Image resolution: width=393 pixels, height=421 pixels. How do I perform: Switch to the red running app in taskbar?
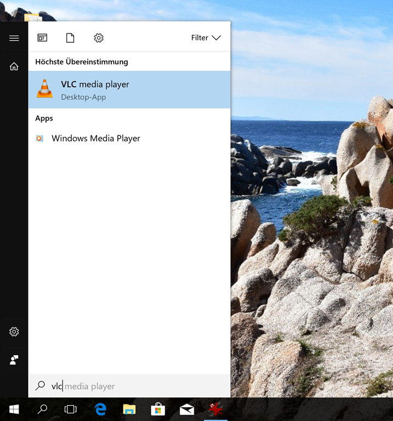click(215, 409)
